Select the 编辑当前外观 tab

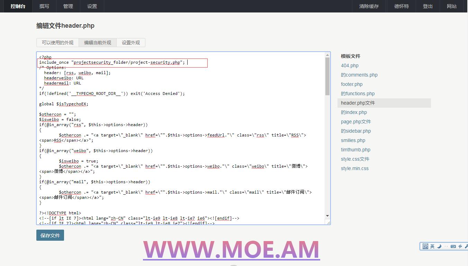(x=98, y=43)
